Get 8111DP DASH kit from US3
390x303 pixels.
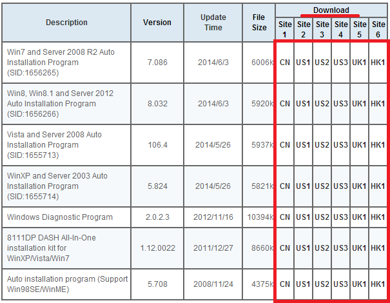click(340, 248)
